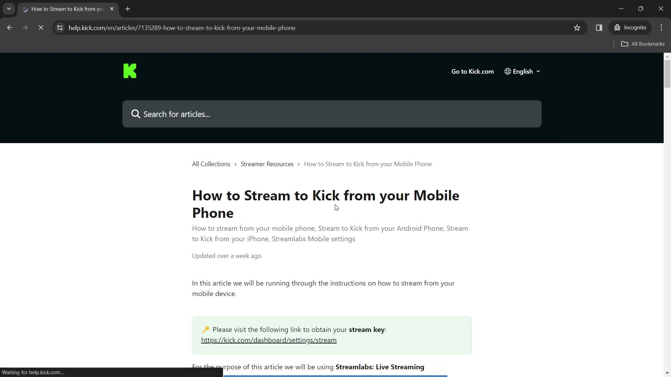Open the Incognito profile indicator
This screenshot has height=377, width=671.
click(630, 28)
